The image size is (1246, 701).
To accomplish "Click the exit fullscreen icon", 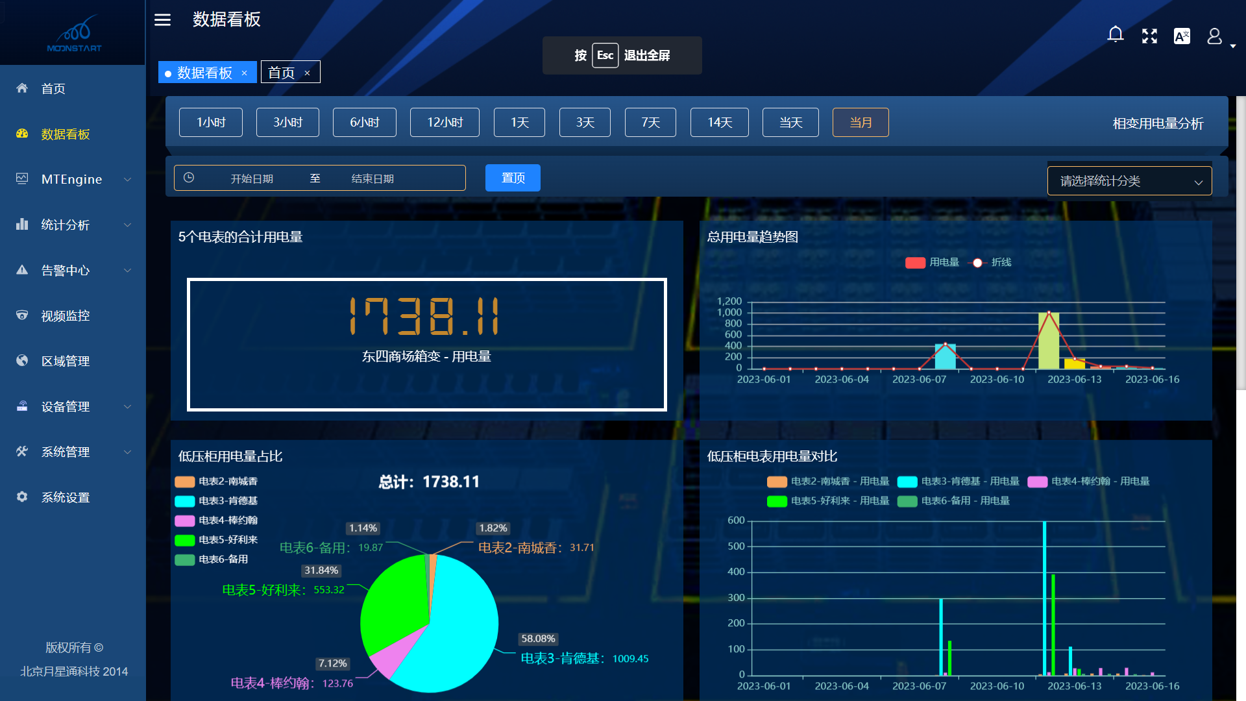I will tap(1149, 36).
